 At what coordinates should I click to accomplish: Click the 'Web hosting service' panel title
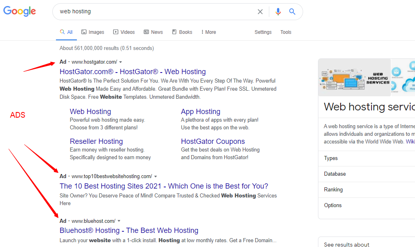tap(370, 107)
